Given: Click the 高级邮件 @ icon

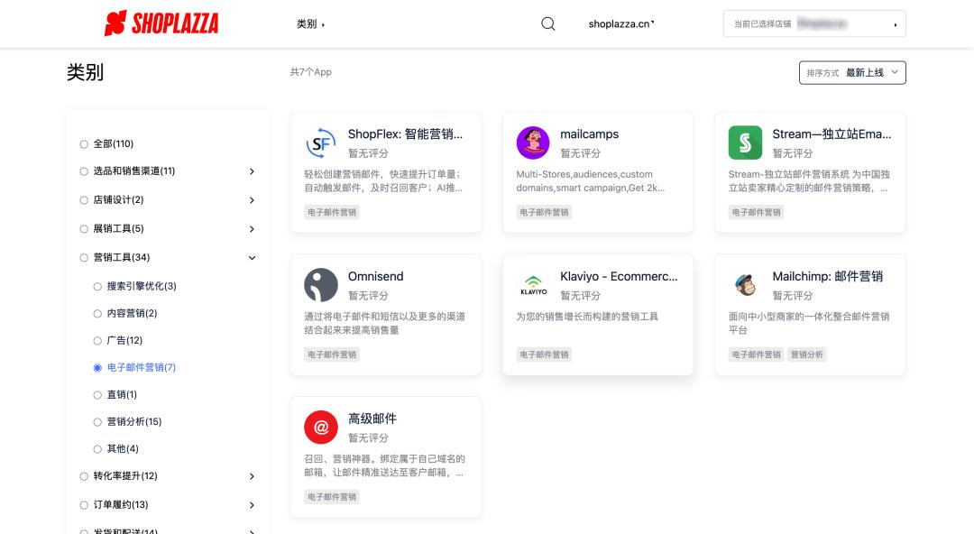Looking at the screenshot, I should click(x=320, y=428).
